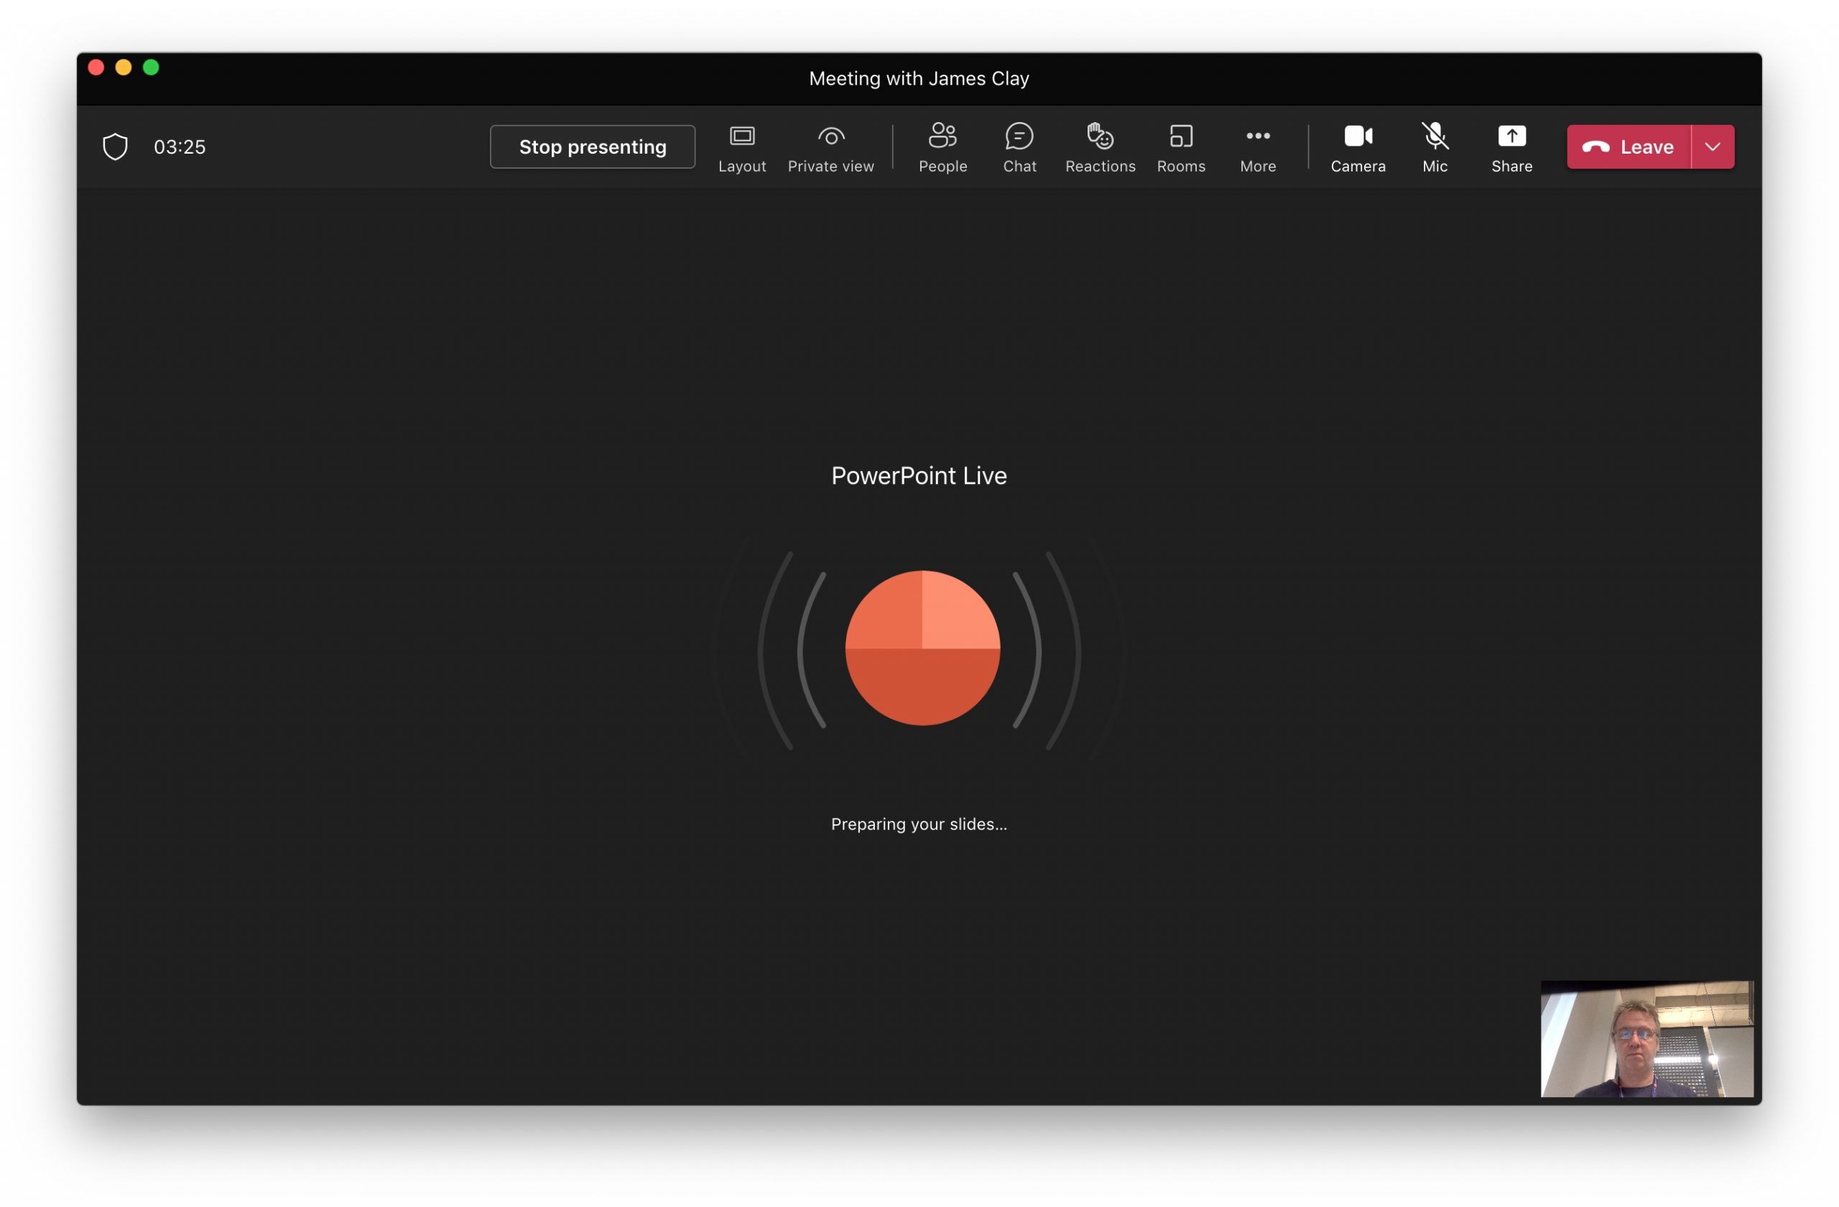Open breakout Rooms
Viewport: 1839px width, 1207px height.
(1181, 148)
